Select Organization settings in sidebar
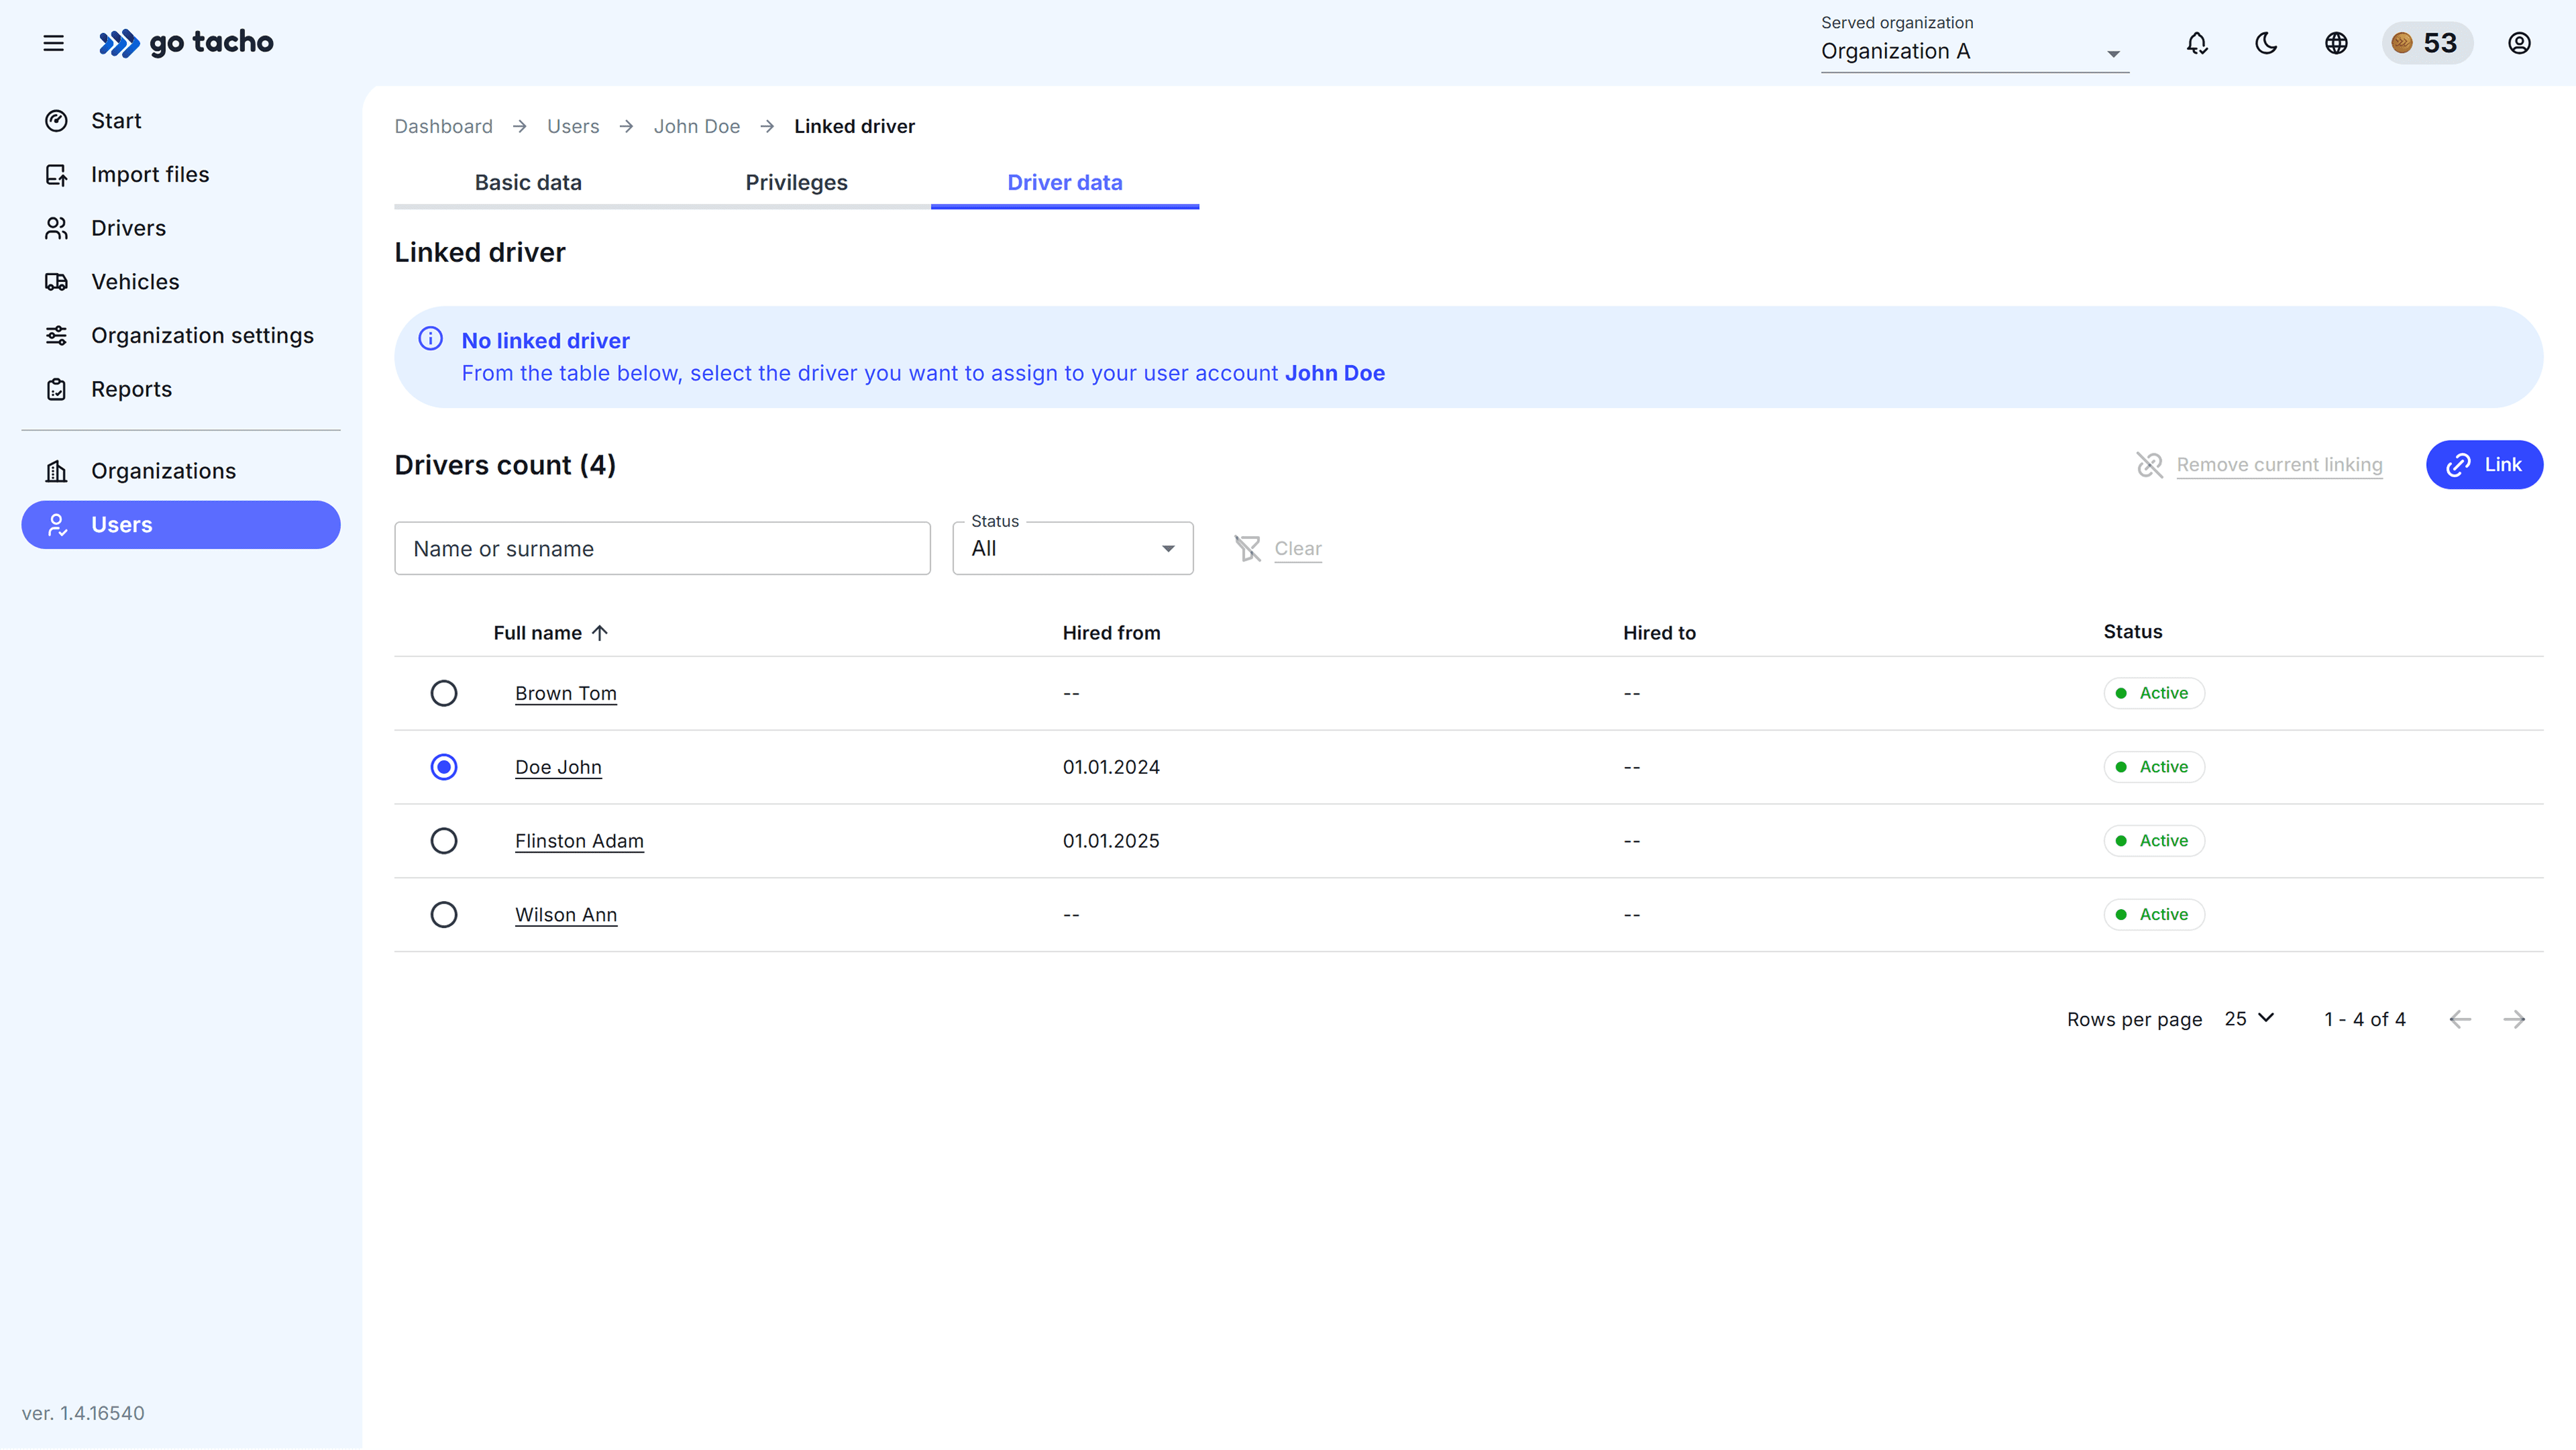 (x=202, y=335)
